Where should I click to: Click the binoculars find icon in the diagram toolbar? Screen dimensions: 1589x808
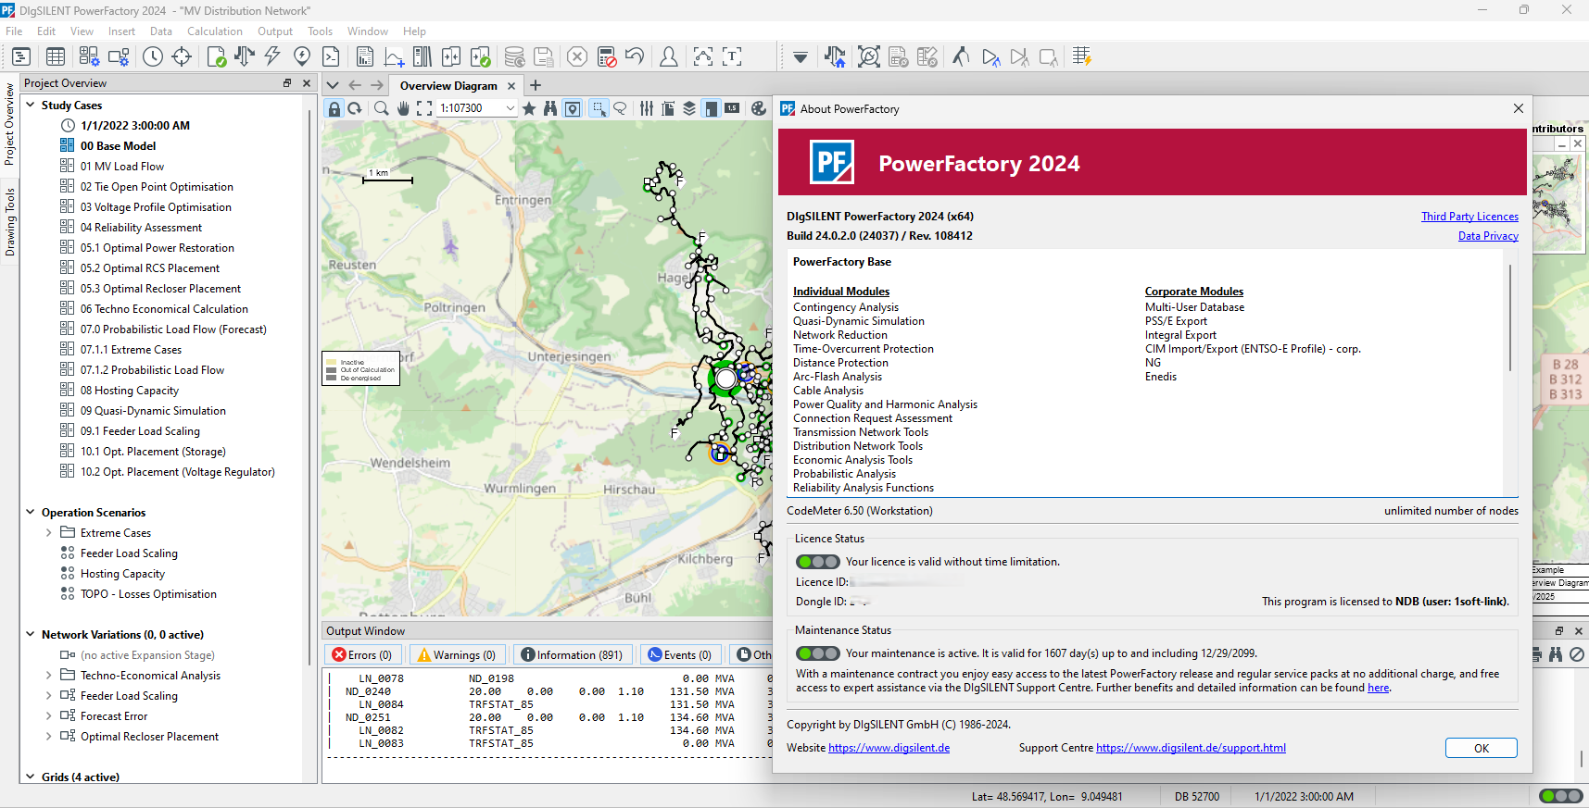pyautogui.click(x=550, y=108)
